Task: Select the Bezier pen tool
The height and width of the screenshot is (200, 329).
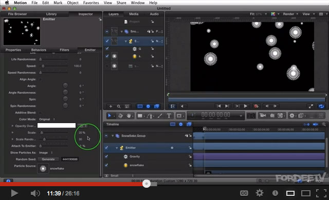Action: [150, 116]
